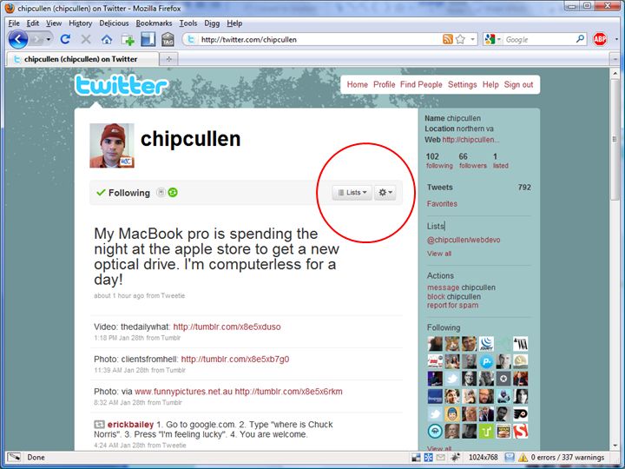This screenshot has width=625, height=469.
Task: Click the Delicious TAG toolbar icon
Action: [x=168, y=39]
